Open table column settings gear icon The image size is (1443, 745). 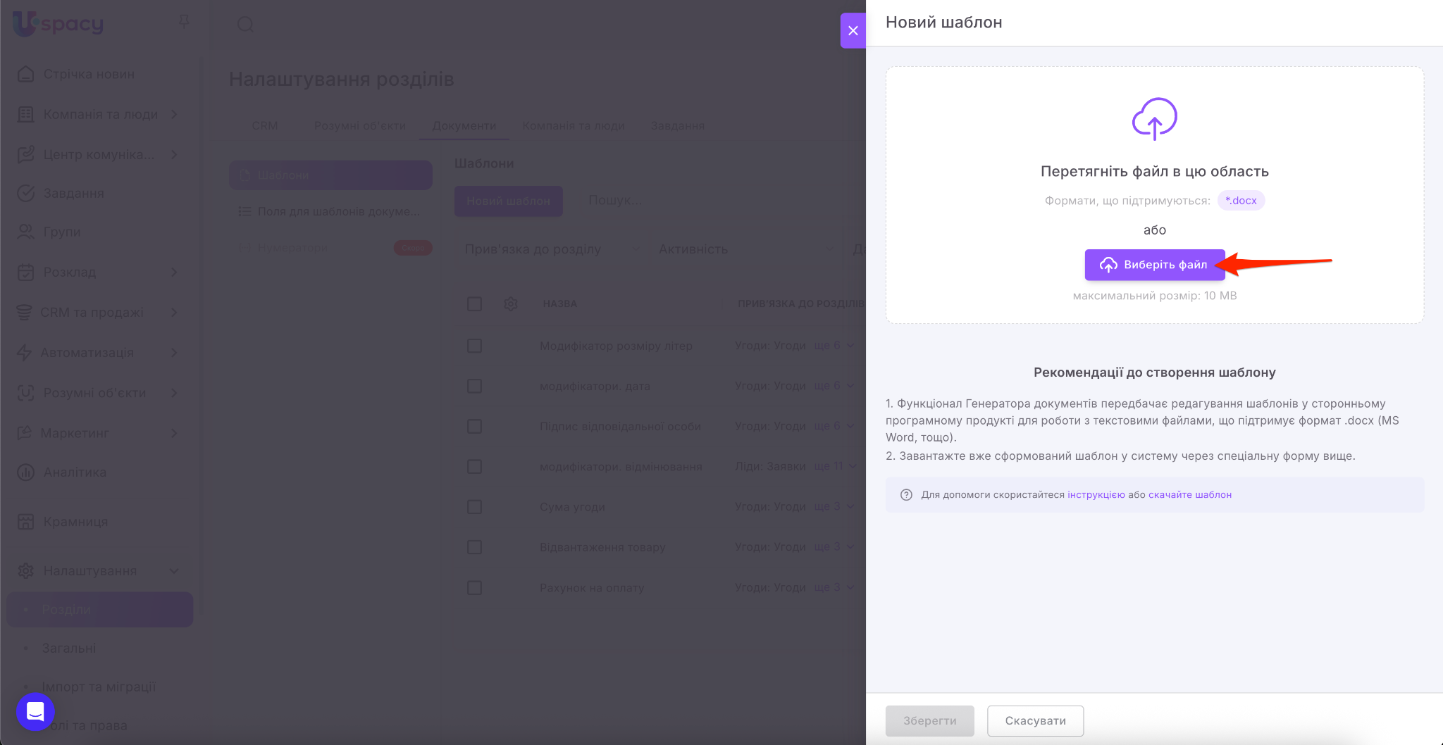tap(511, 303)
